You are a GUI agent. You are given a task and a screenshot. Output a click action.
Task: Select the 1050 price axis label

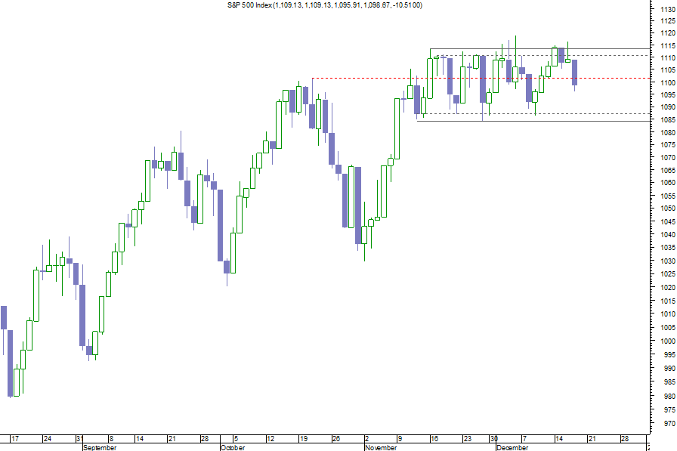[x=668, y=208]
